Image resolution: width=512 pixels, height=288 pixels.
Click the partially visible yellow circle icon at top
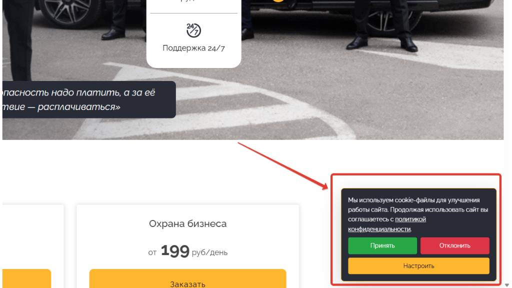point(278,1)
